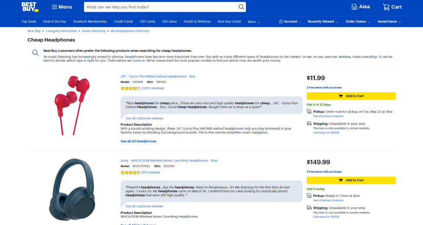Screen dimensions: 423x225
Task: Click All Headphones Directory breadcrumb
Action: [x=130, y=31]
